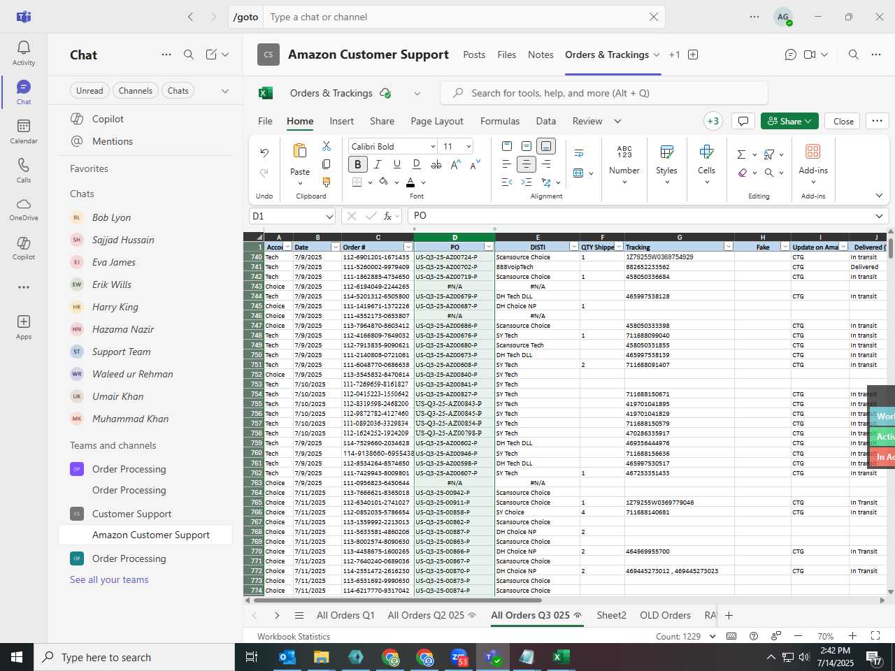Open Order # column filter dropdown
The height and width of the screenshot is (671, 895).
tap(408, 247)
